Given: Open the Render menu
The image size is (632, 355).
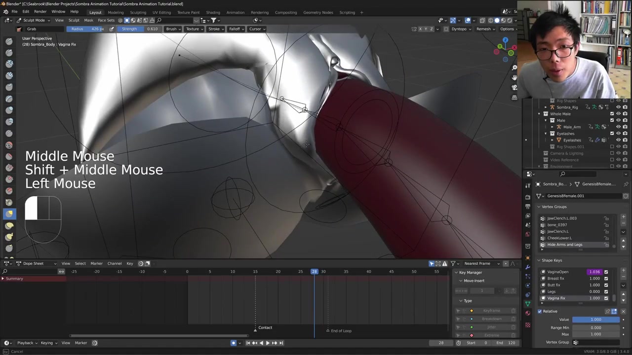Looking at the screenshot, I should tap(40, 11).
